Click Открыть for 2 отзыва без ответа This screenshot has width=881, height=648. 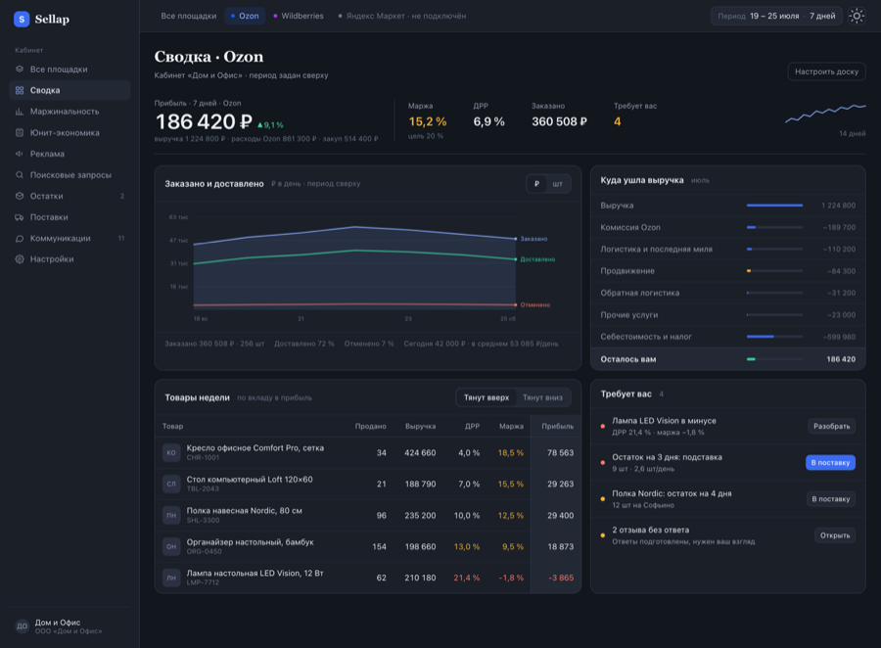tap(835, 535)
